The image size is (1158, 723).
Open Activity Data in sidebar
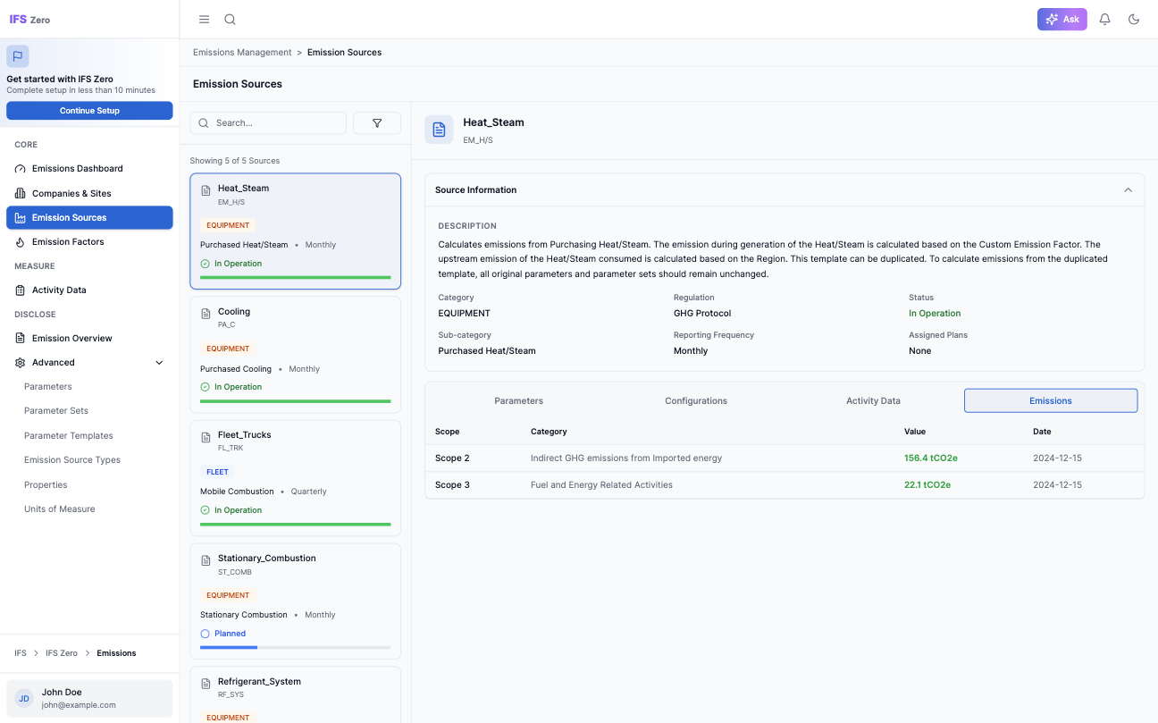pyautogui.click(x=59, y=290)
